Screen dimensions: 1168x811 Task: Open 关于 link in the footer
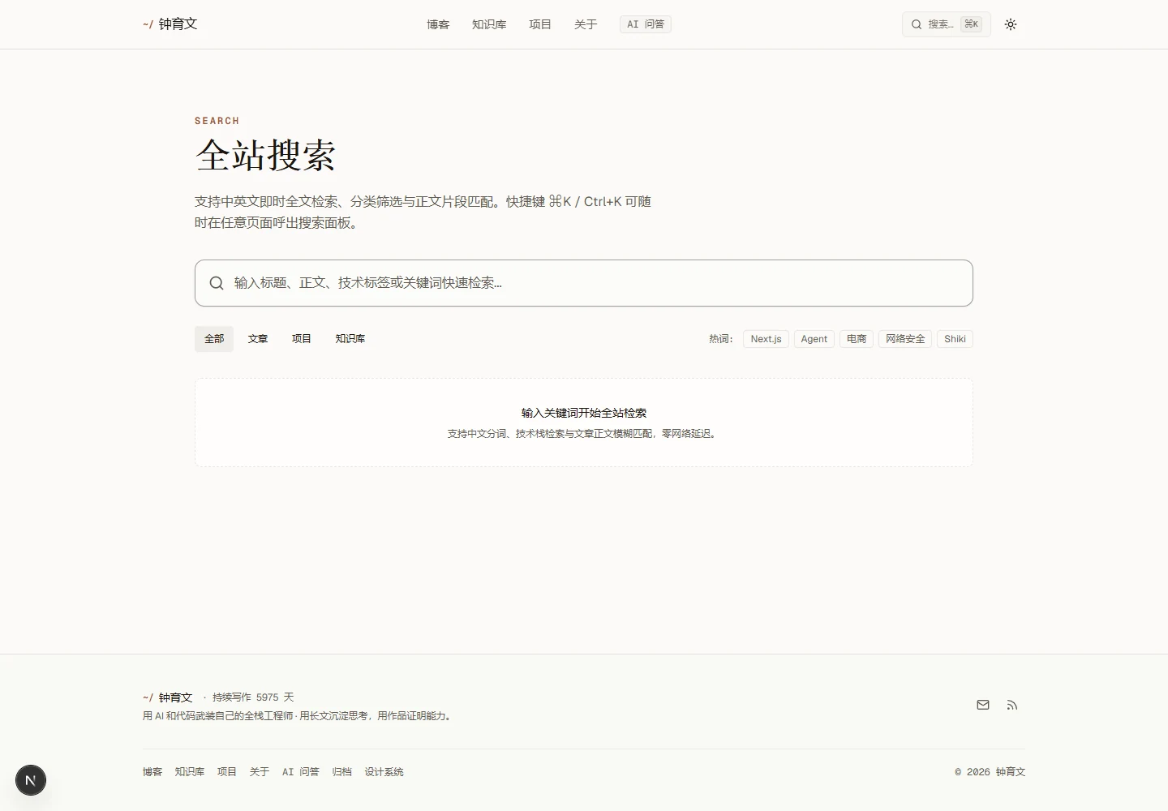pyautogui.click(x=260, y=772)
